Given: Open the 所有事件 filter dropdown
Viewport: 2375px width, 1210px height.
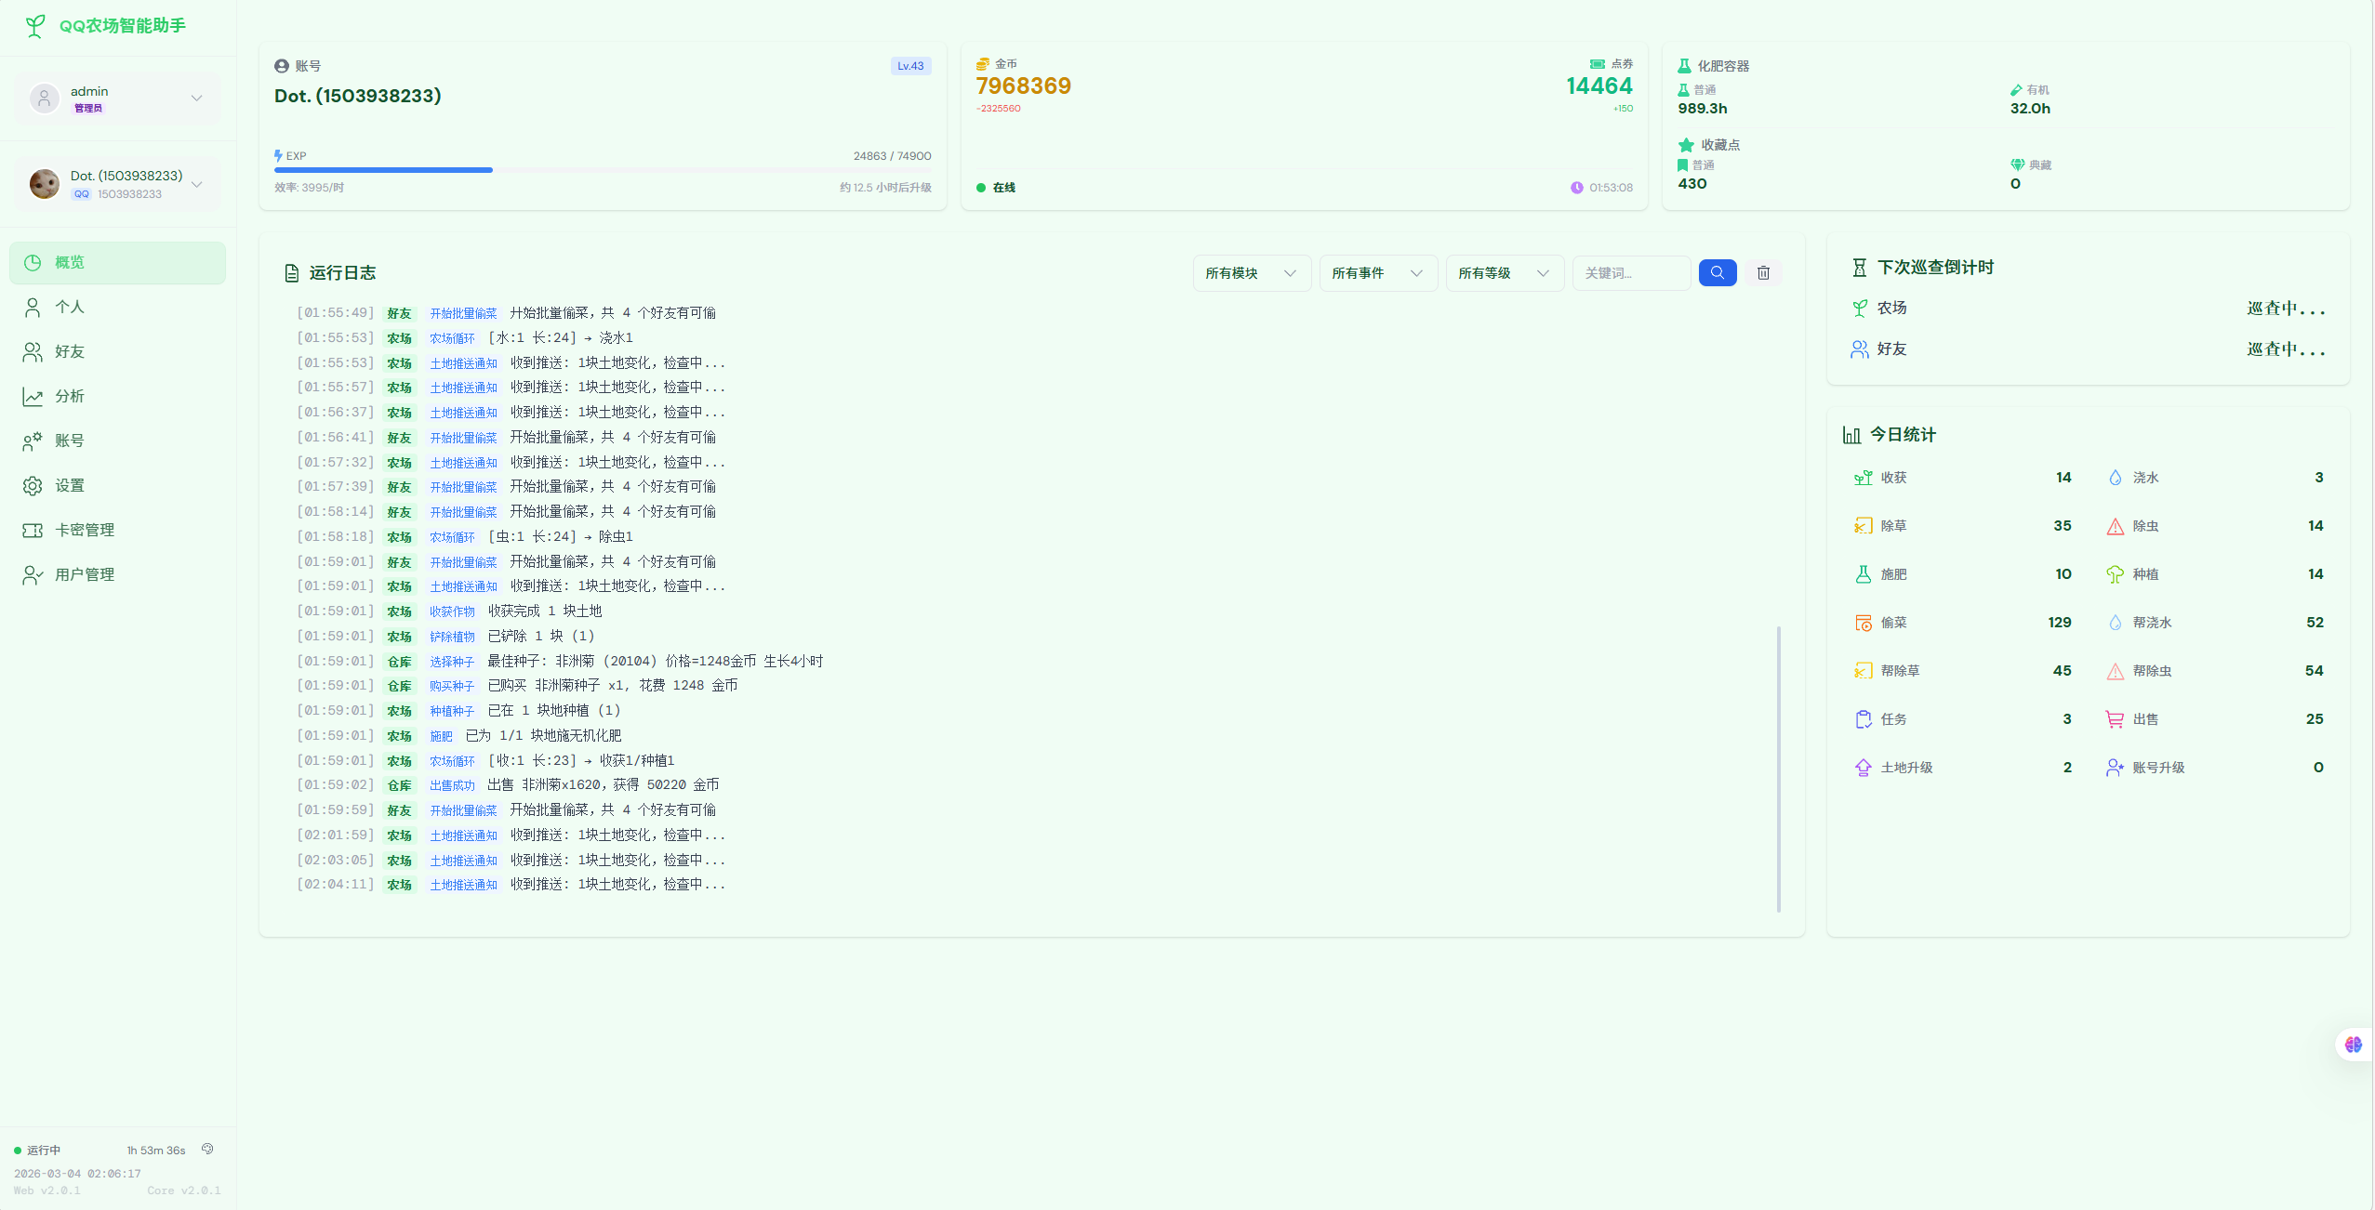Looking at the screenshot, I should [x=1377, y=273].
